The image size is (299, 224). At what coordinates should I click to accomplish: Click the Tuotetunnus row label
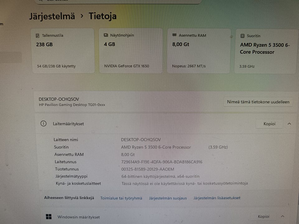coord(67,169)
